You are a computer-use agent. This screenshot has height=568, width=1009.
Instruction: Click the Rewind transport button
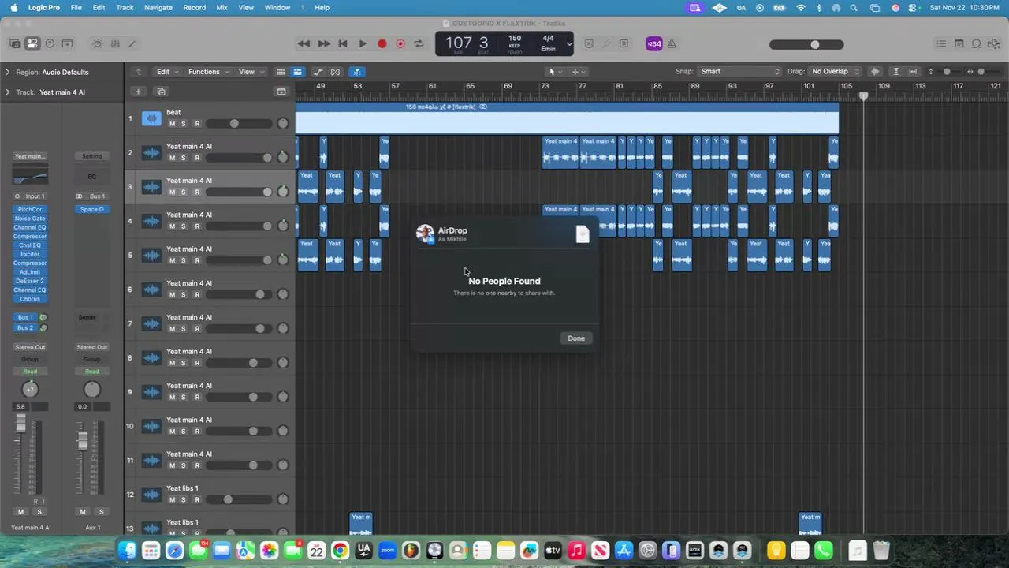coord(303,43)
